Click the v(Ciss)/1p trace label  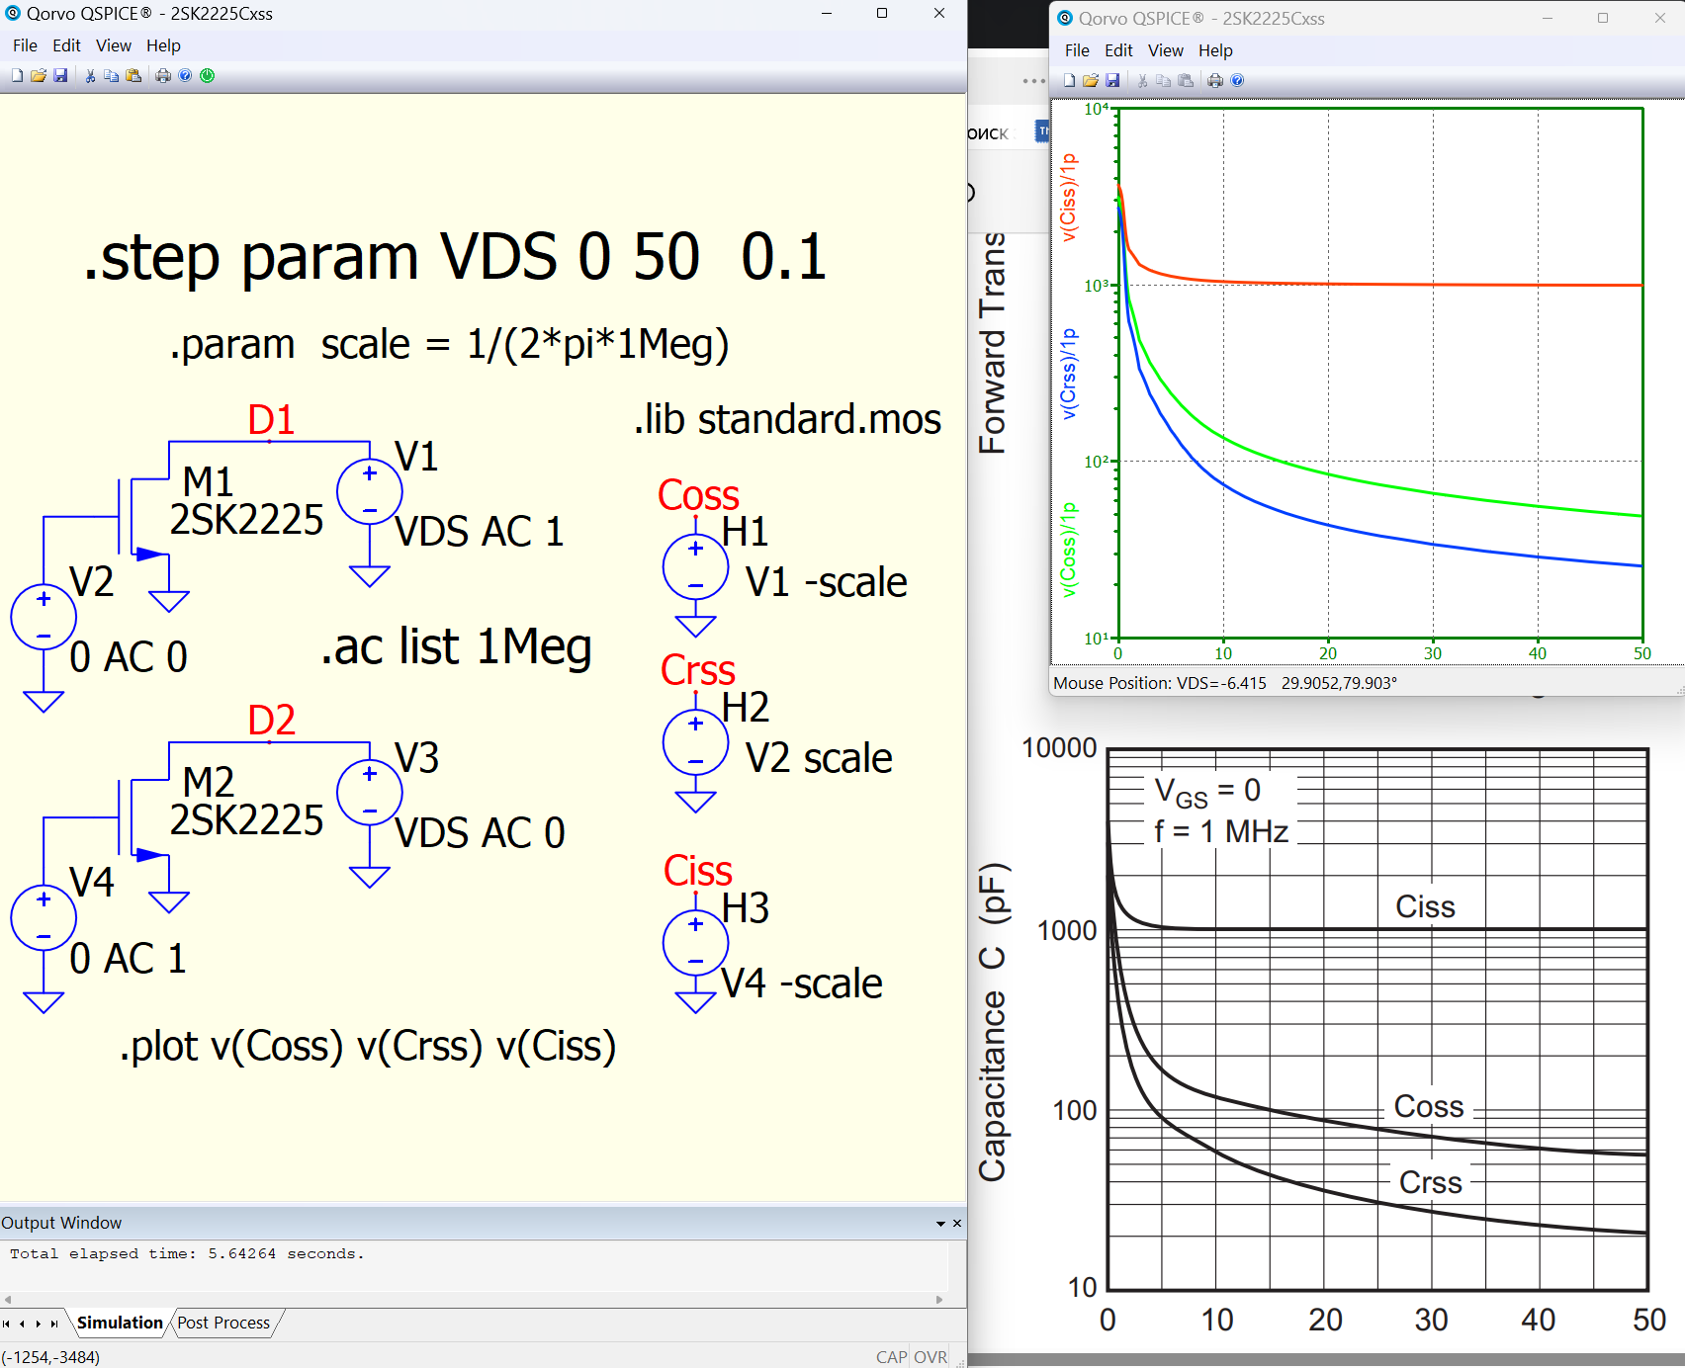pyautogui.click(x=1068, y=198)
